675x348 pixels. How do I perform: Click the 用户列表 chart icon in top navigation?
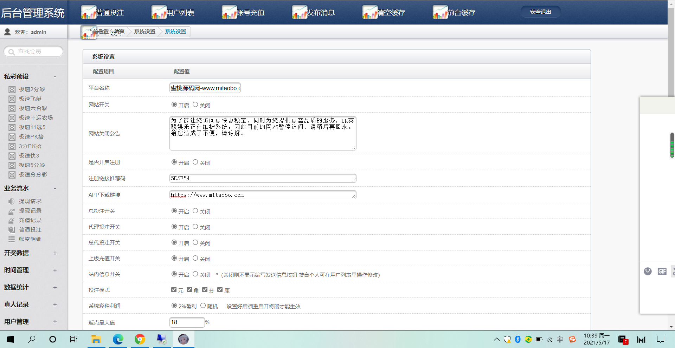tap(159, 12)
